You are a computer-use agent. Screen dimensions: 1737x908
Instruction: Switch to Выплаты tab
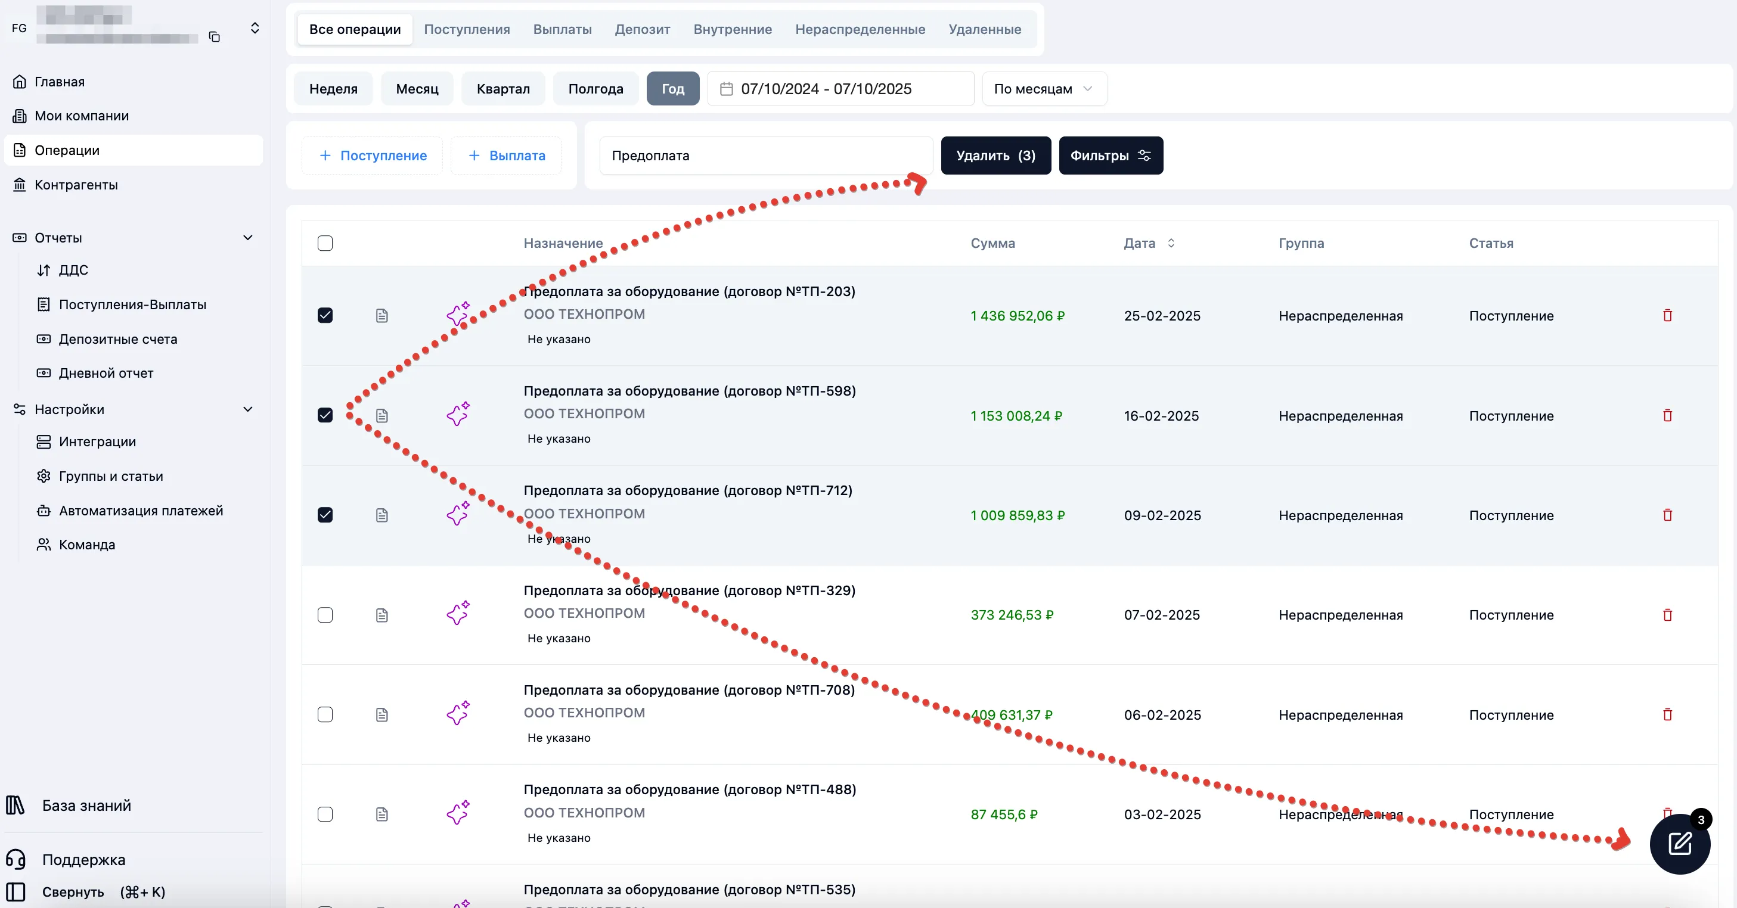[562, 29]
